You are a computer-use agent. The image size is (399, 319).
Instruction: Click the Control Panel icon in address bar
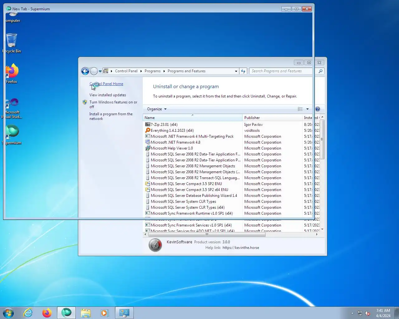tap(106, 71)
